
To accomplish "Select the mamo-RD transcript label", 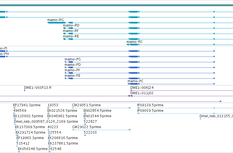I will (71, 25).
